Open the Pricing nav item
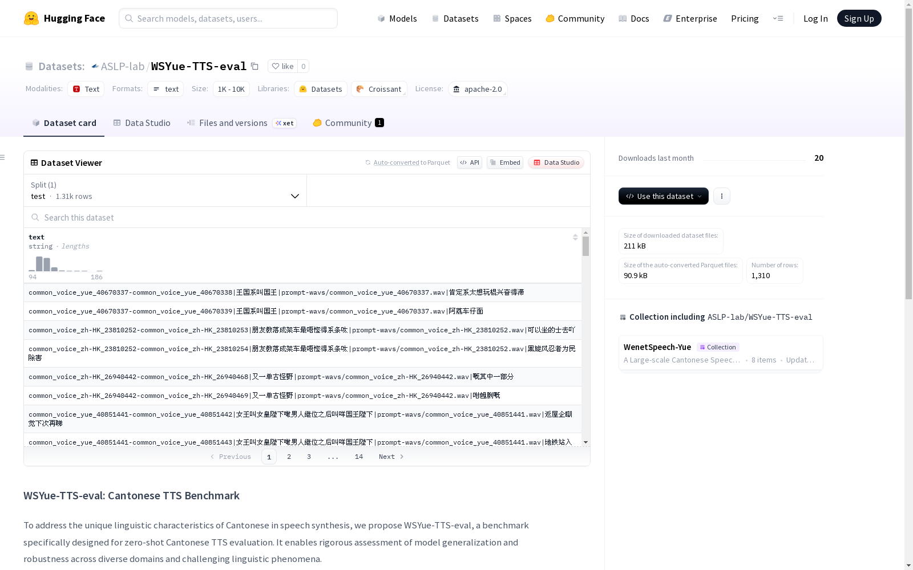Screen dimensions: 913x570 click(745, 18)
